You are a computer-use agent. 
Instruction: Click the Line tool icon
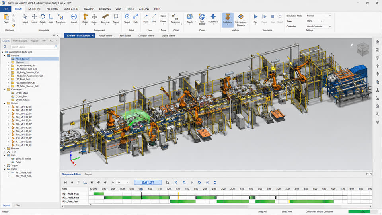click(154, 17)
